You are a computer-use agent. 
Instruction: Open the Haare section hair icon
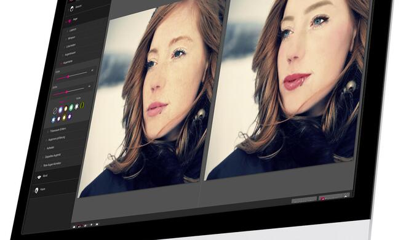pos(36,190)
